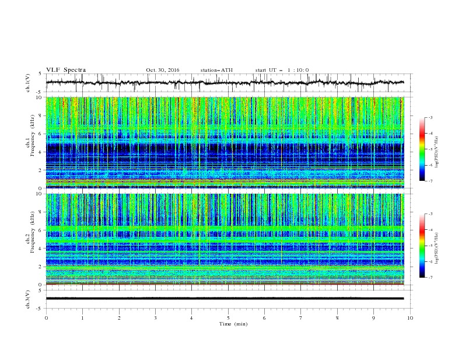
Task: Click the 'Time (min)' x-axis label
Action: 233,324
